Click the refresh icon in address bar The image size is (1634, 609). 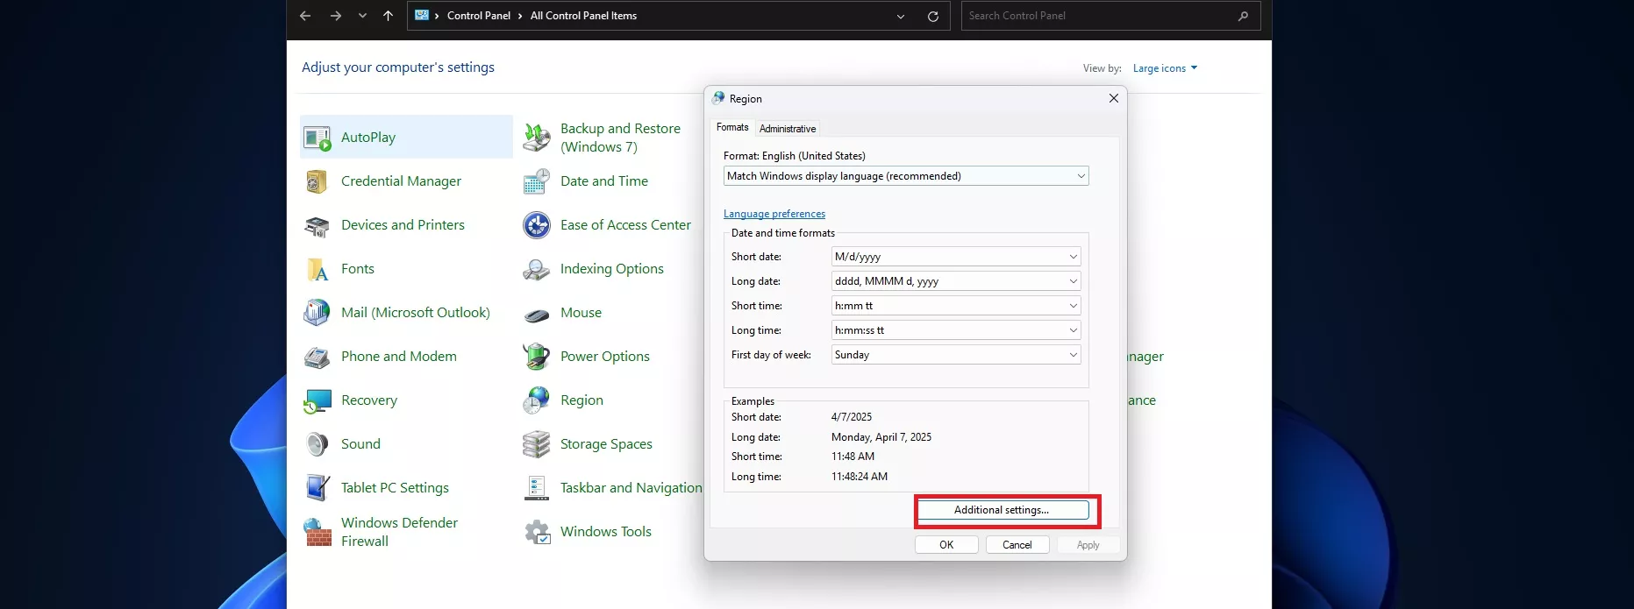pyautogui.click(x=933, y=16)
